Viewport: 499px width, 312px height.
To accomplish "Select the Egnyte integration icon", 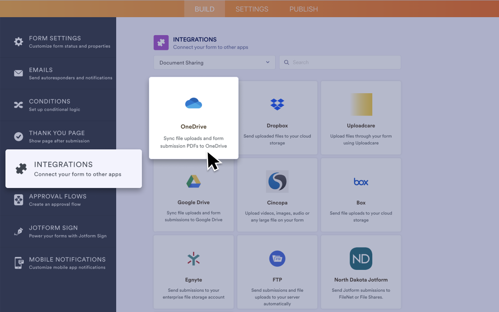I will (193, 258).
